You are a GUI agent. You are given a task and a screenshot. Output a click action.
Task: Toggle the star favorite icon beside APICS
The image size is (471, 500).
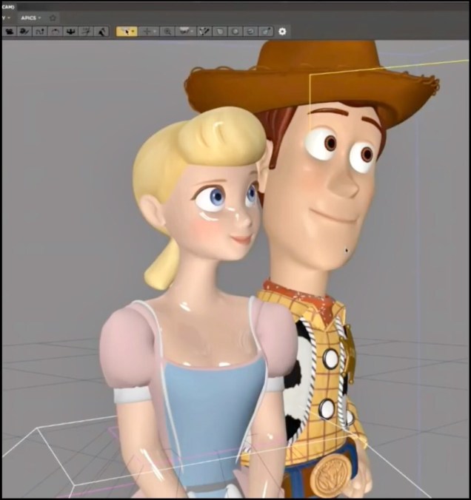pos(53,18)
